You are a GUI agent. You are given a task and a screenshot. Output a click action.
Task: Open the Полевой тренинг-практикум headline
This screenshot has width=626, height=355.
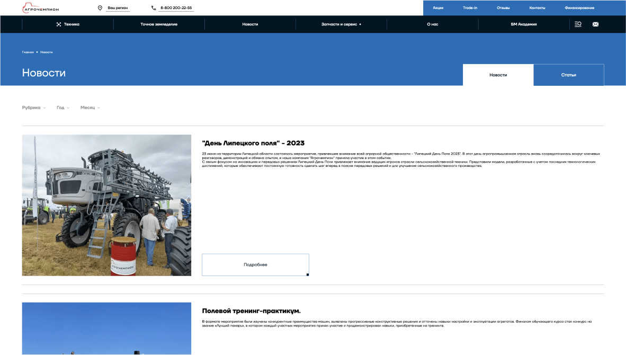251,311
